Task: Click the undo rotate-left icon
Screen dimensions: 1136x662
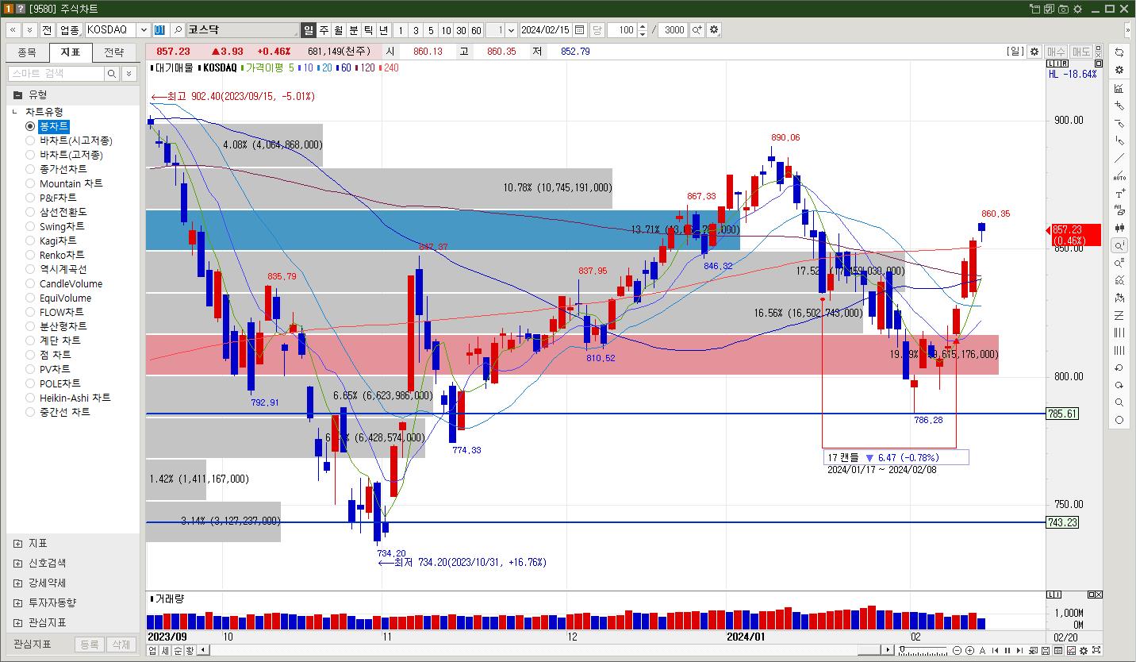Action: click(x=1119, y=368)
